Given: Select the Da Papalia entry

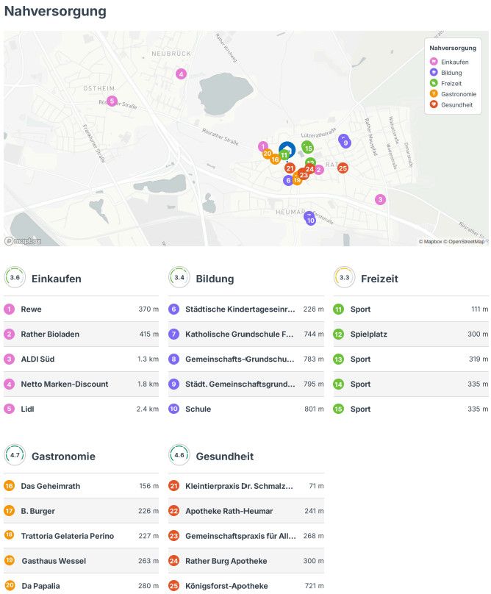Looking at the screenshot, I should coord(81,586).
